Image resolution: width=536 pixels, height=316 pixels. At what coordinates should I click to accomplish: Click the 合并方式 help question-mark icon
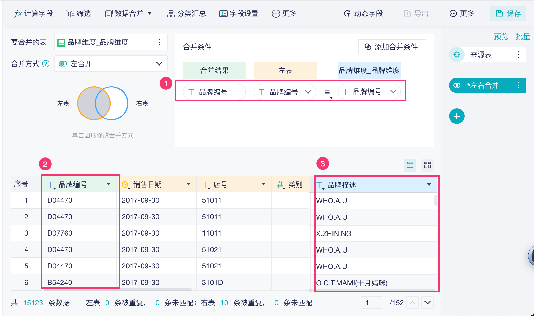(46, 64)
